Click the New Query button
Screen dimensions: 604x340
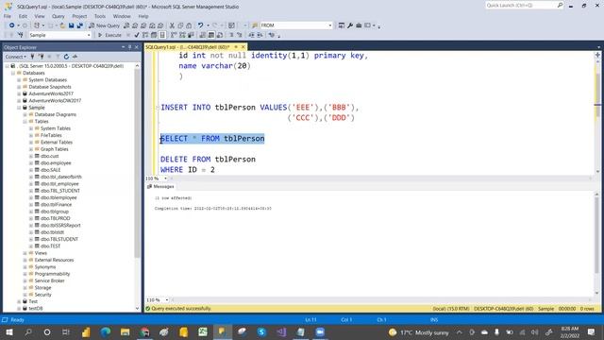click(104, 25)
